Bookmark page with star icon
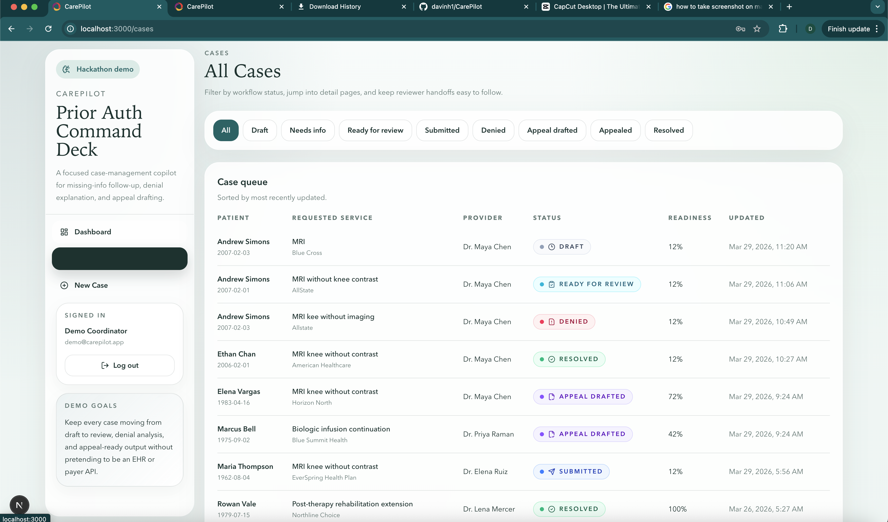Screen dimensions: 888x522 (x=756, y=29)
